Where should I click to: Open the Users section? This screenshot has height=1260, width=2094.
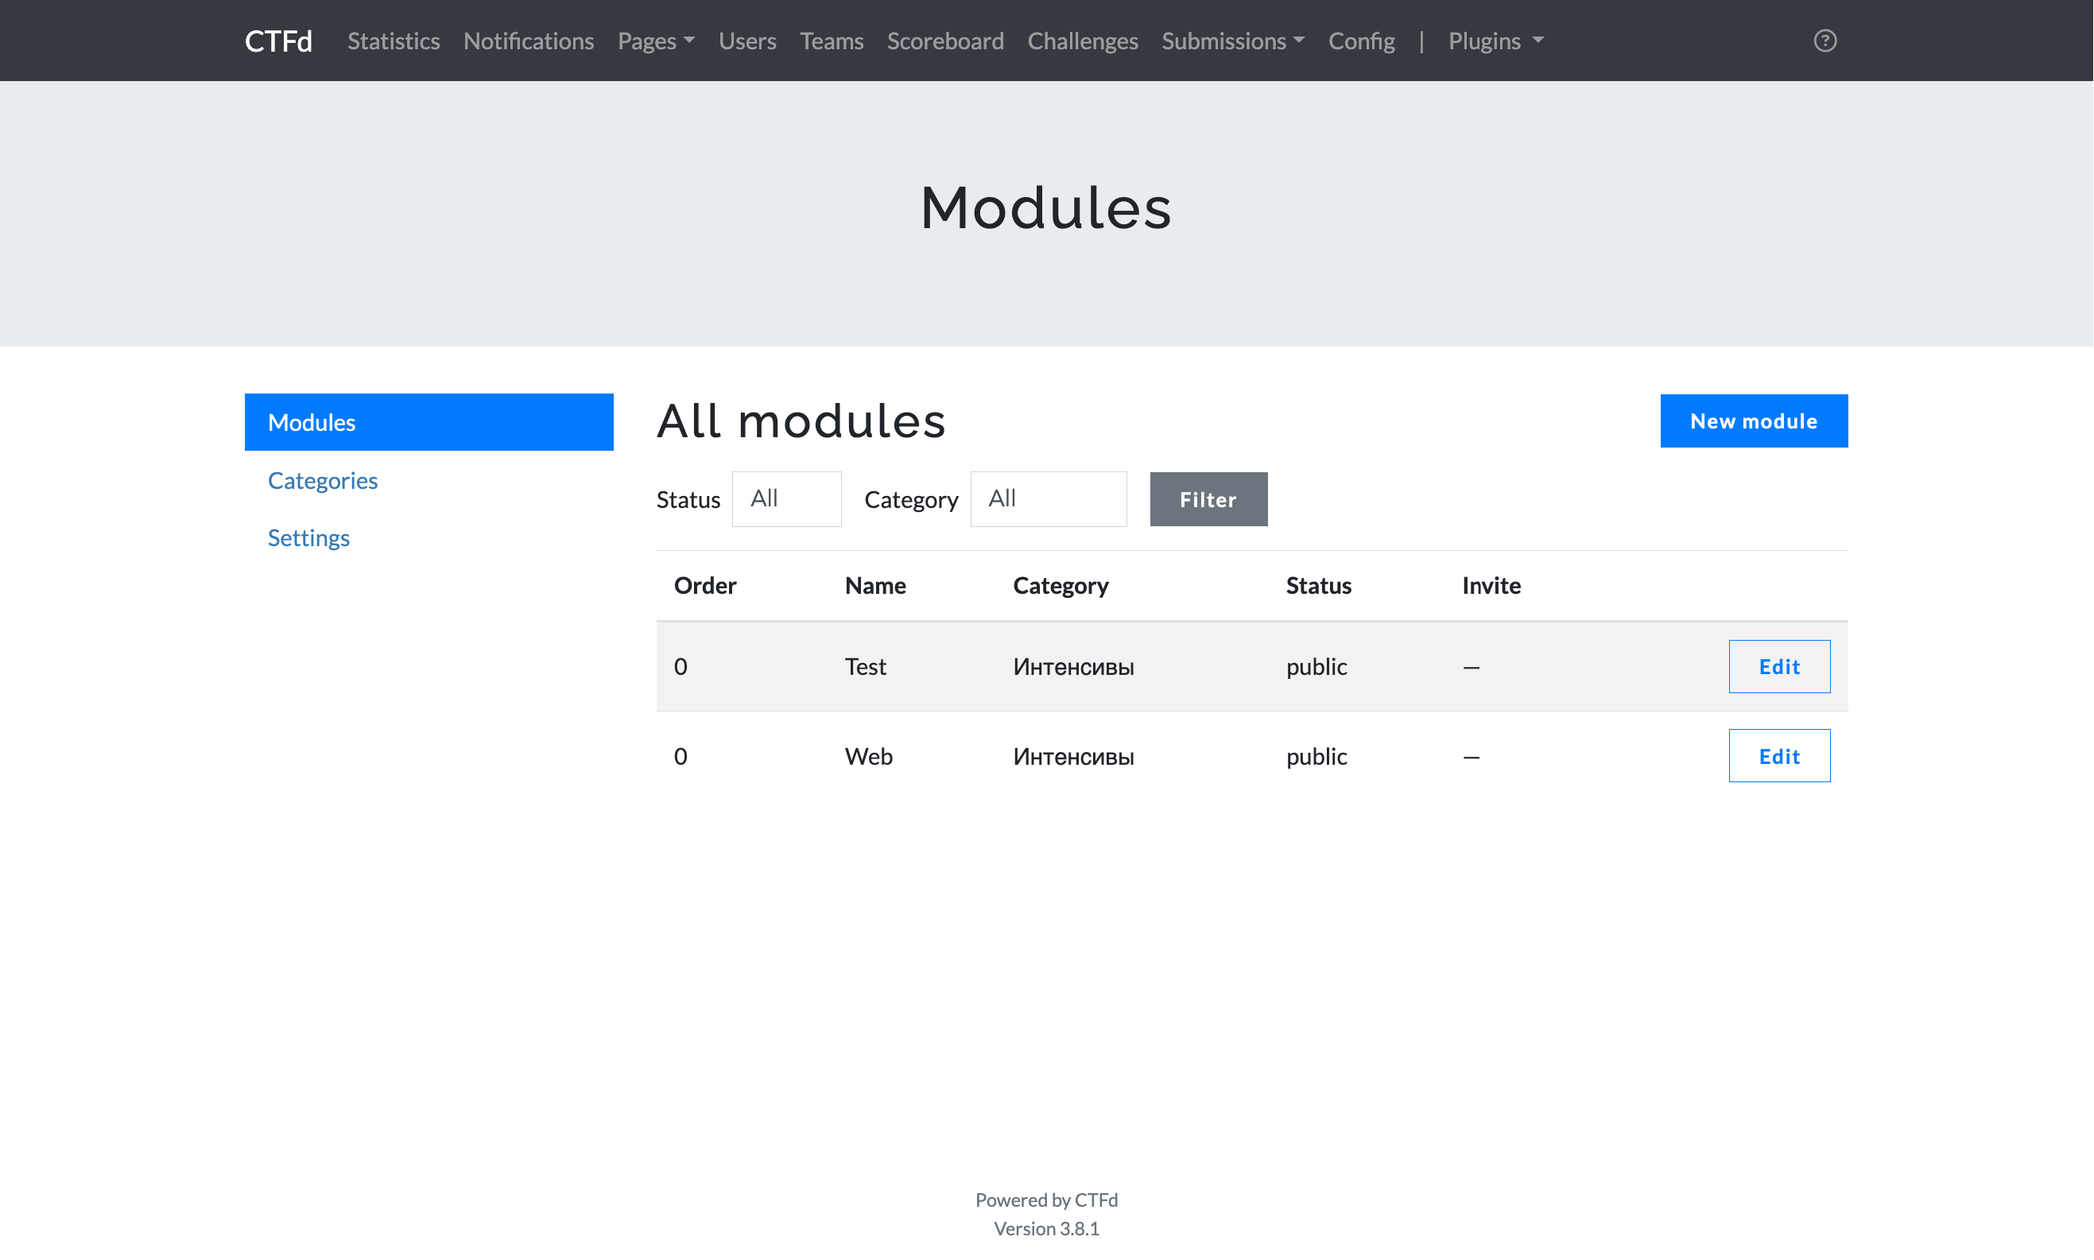pyautogui.click(x=746, y=41)
